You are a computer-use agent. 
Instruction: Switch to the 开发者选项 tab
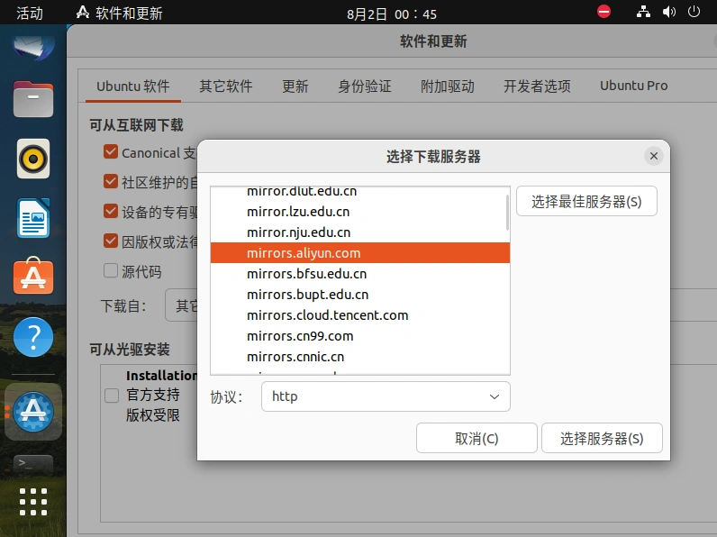[x=537, y=86]
